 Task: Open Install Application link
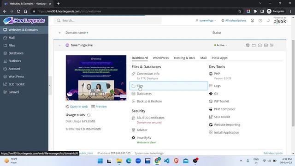[226, 132]
